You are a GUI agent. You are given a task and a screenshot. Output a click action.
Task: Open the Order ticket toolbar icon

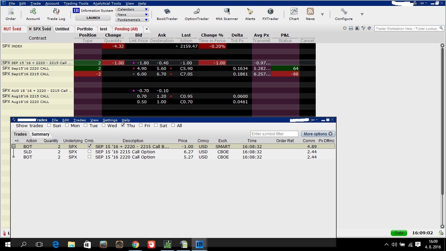[10, 12]
